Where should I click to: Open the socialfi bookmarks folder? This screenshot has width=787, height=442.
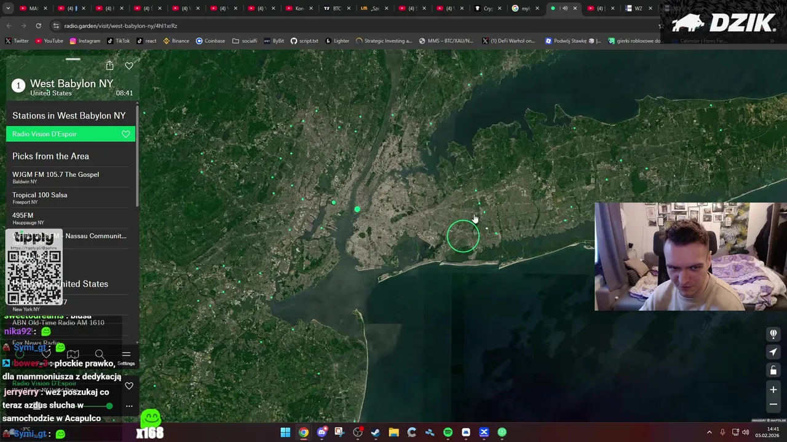(x=245, y=41)
